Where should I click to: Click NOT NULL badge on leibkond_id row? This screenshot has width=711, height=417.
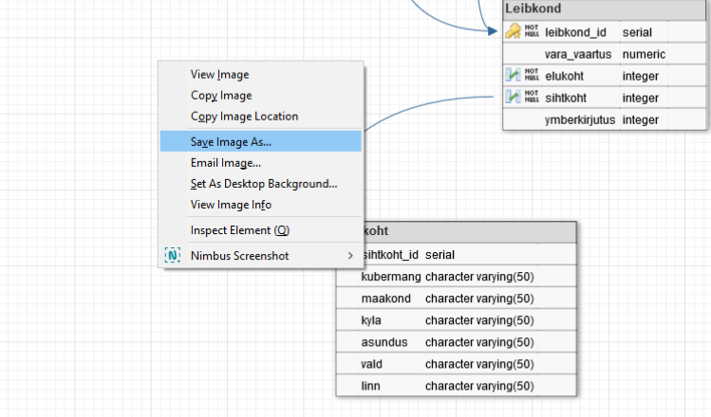(x=532, y=30)
